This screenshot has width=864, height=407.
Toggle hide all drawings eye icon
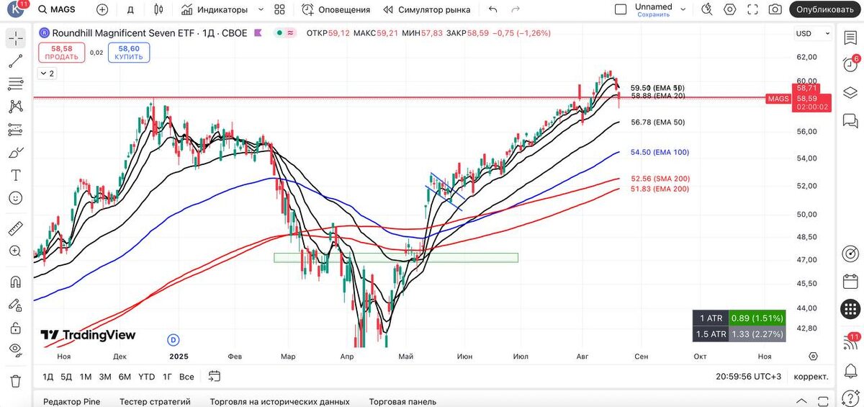(15, 350)
